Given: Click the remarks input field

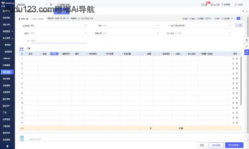Looking at the screenshot, I should point(59,41).
